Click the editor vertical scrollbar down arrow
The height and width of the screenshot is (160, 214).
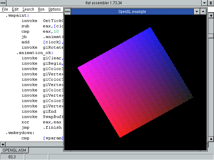coord(211,139)
